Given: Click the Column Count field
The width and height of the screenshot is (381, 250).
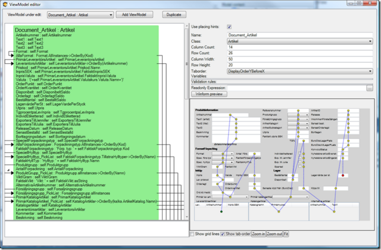Looking at the screenshot, I should 300,47.
